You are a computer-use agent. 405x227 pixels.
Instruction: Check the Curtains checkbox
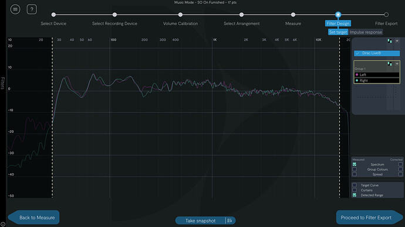click(355, 190)
